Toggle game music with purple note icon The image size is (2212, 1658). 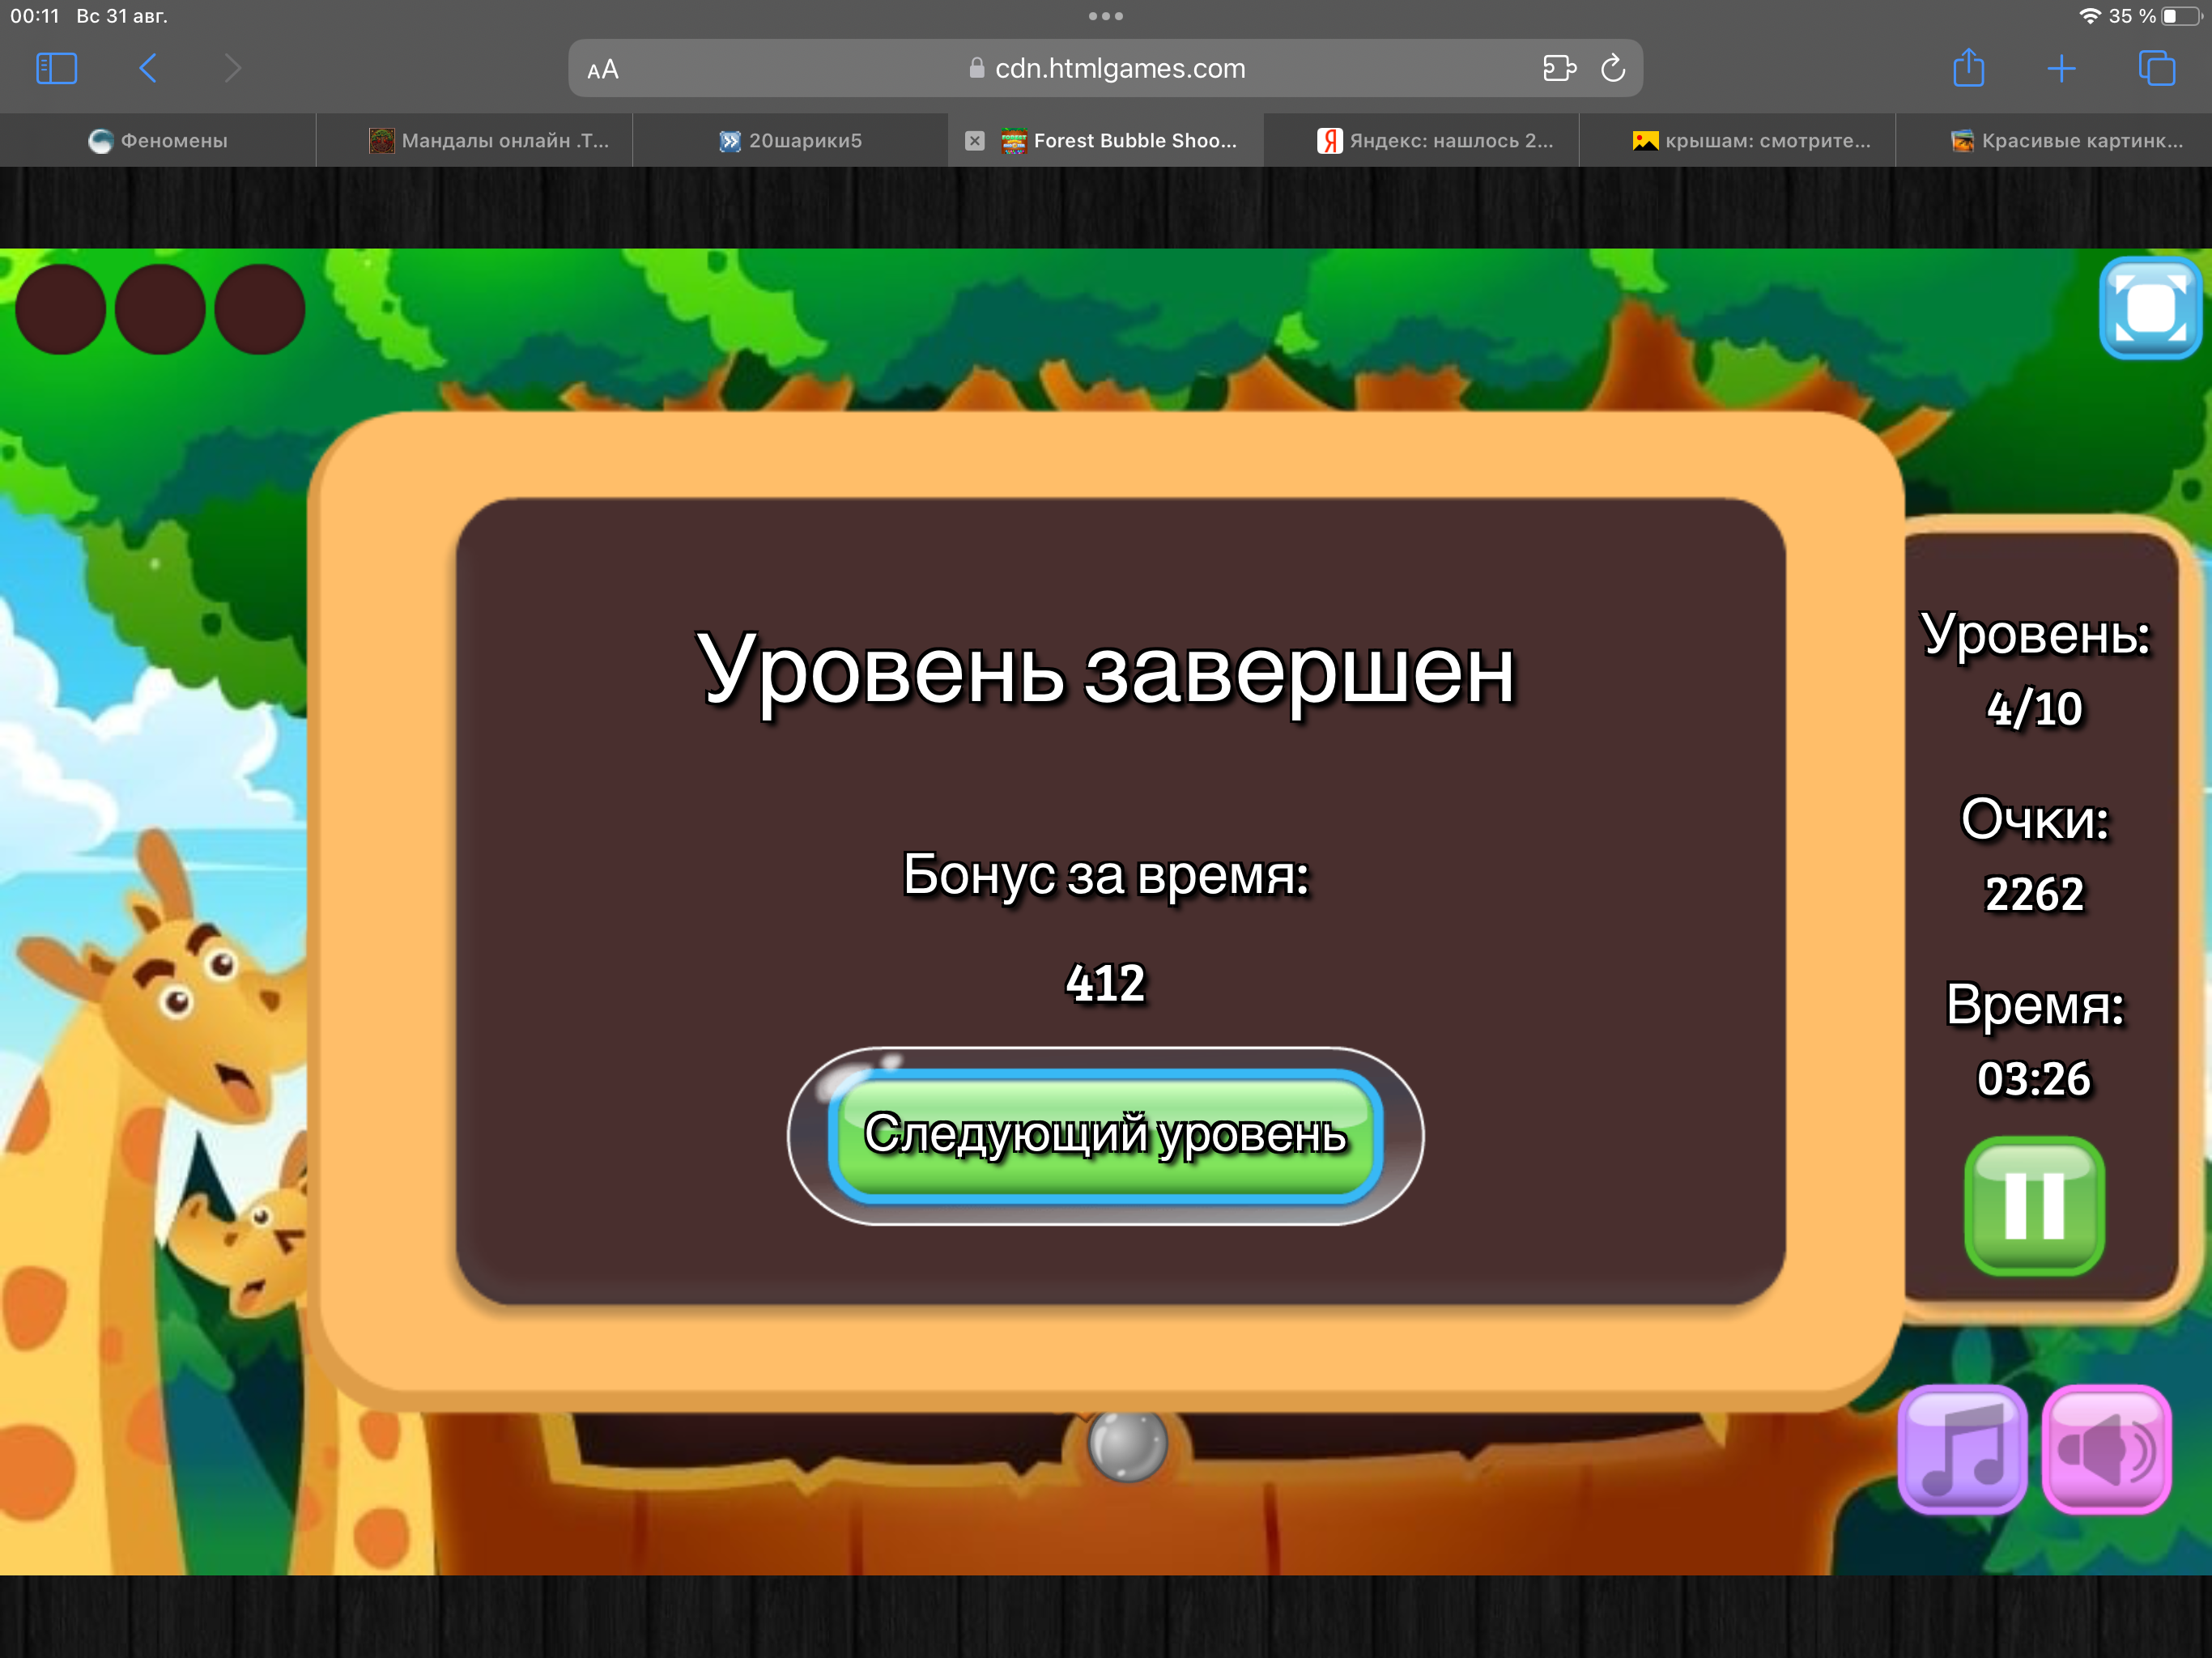[x=1962, y=1449]
